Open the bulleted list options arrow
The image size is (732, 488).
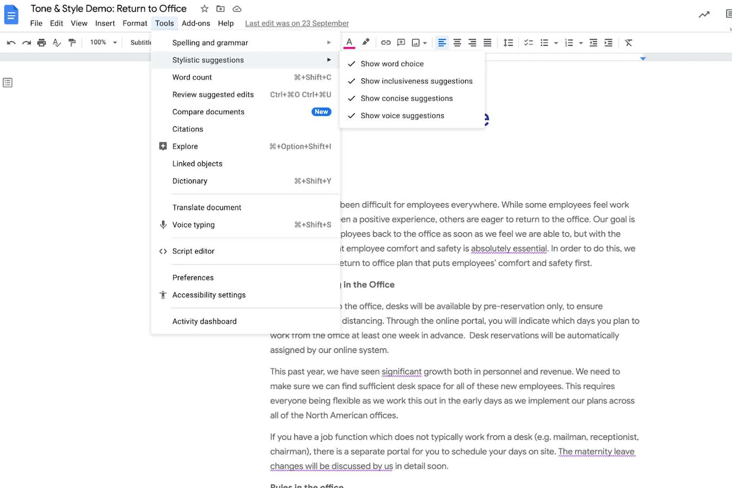coord(556,43)
